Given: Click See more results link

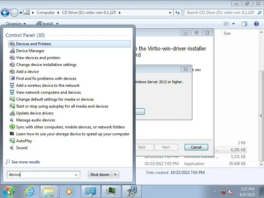Looking at the screenshot, I should (x=26, y=162).
